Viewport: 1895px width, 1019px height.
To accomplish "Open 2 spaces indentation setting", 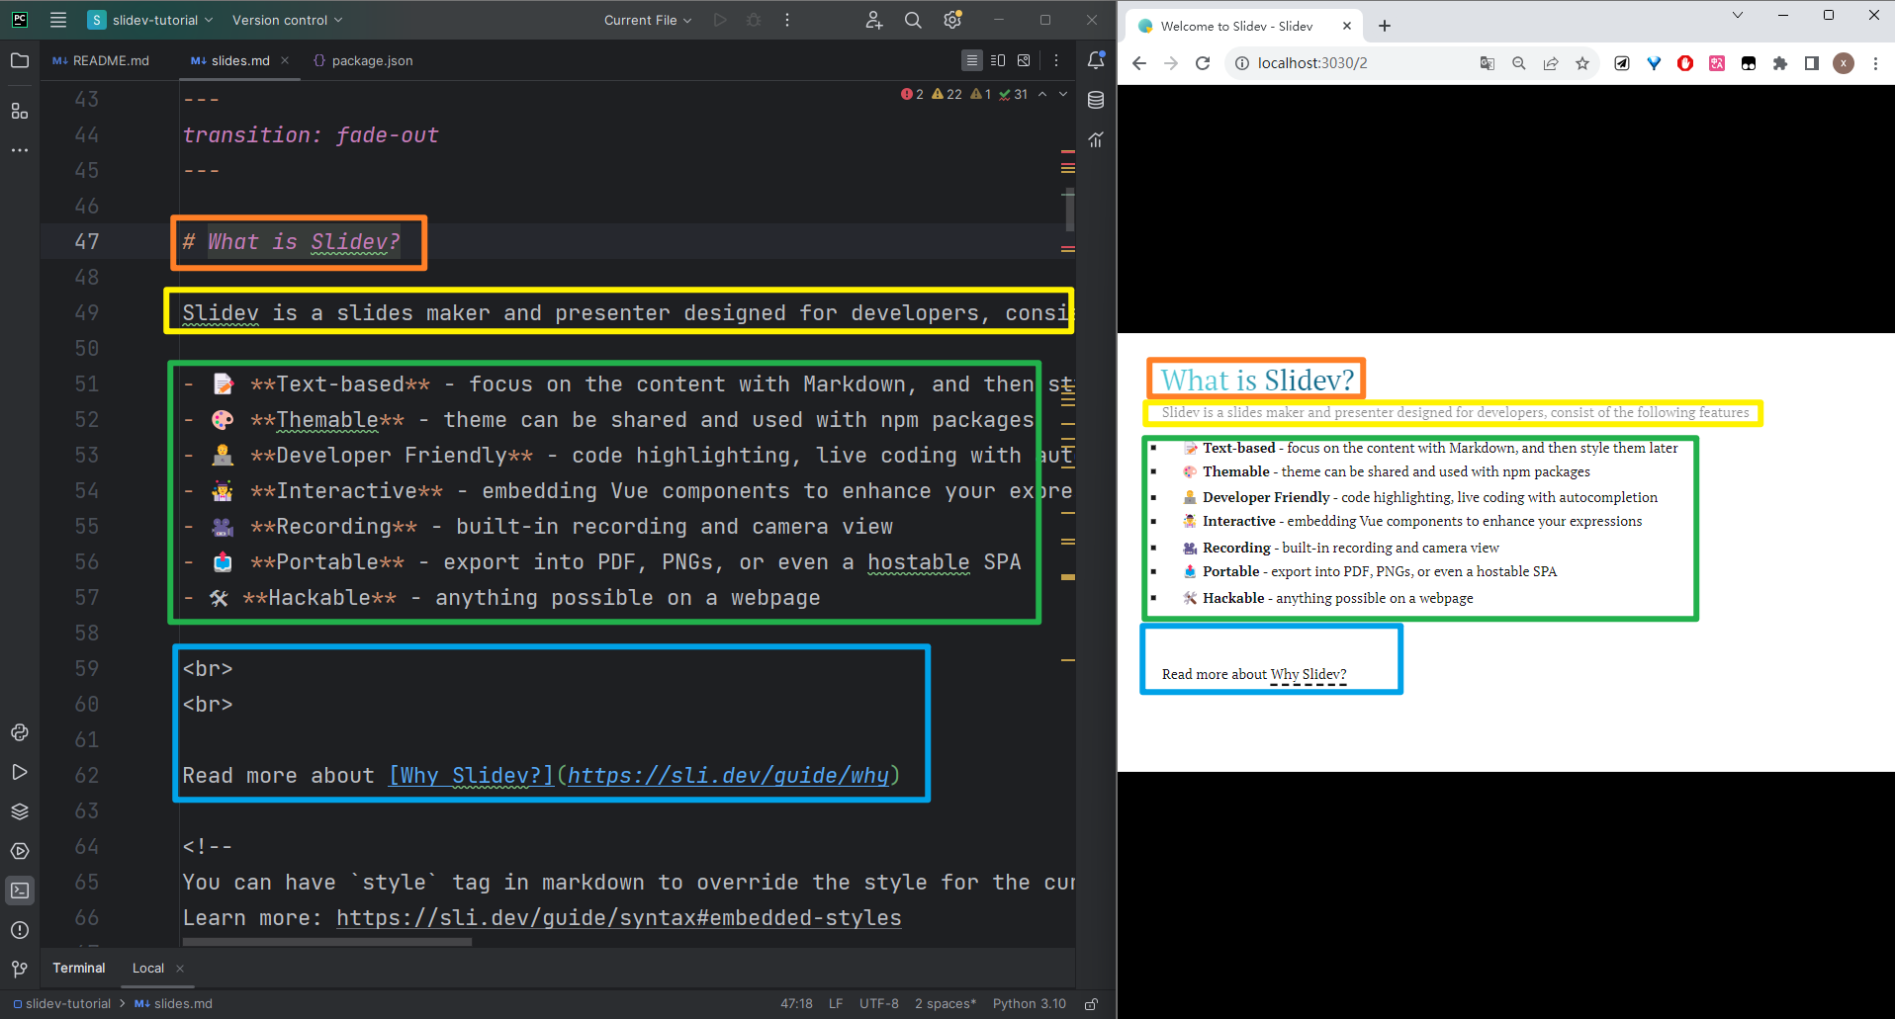I will 945,1004.
